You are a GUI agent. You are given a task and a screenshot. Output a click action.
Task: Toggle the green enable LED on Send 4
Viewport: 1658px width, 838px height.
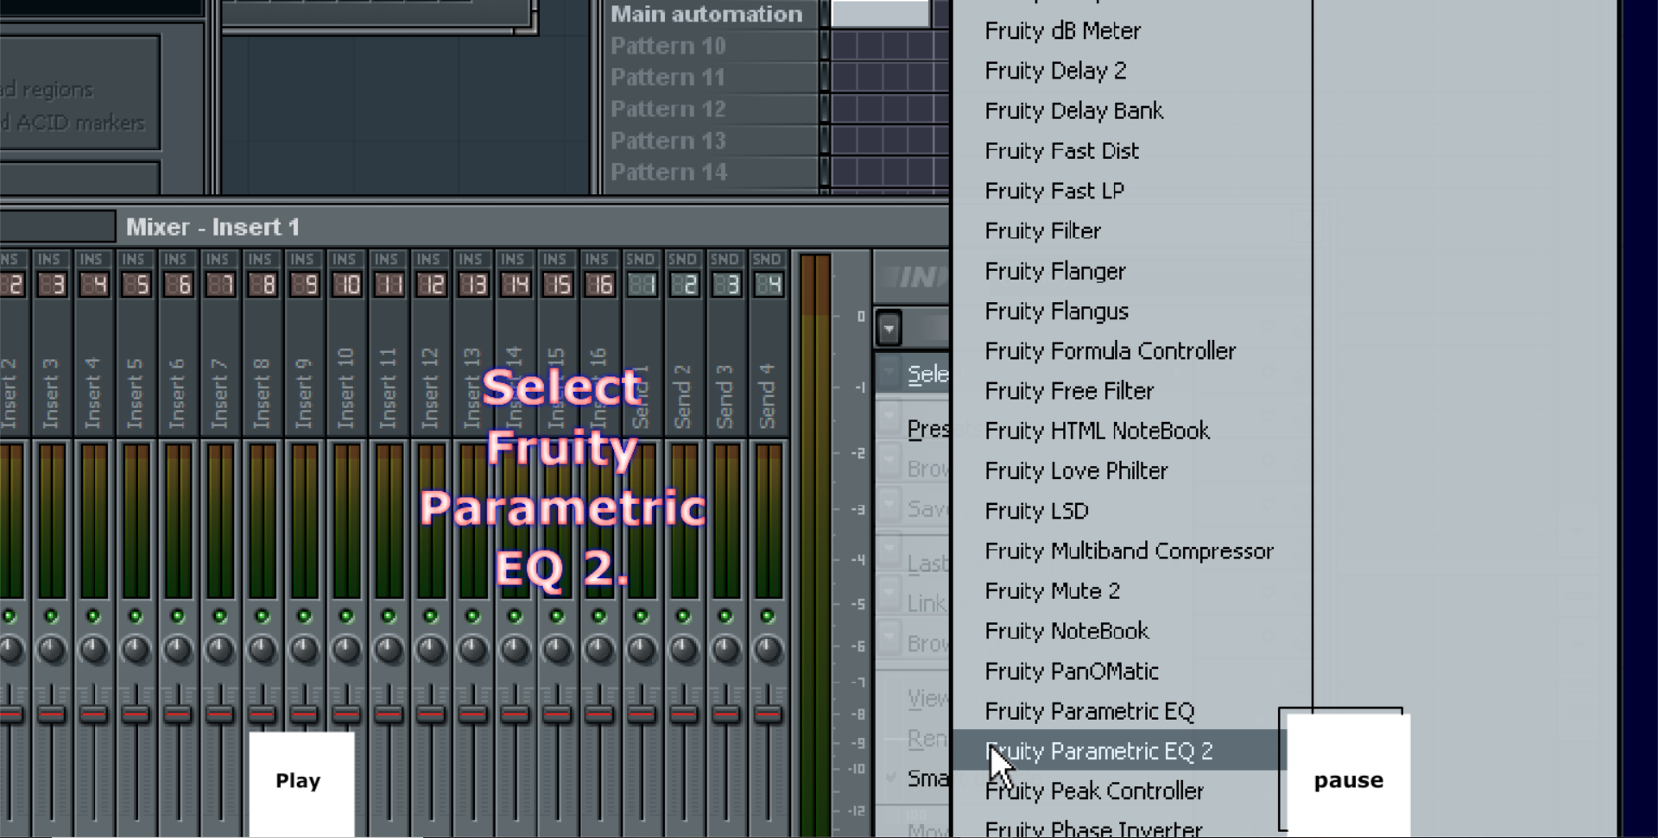click(x=768, y=616)
